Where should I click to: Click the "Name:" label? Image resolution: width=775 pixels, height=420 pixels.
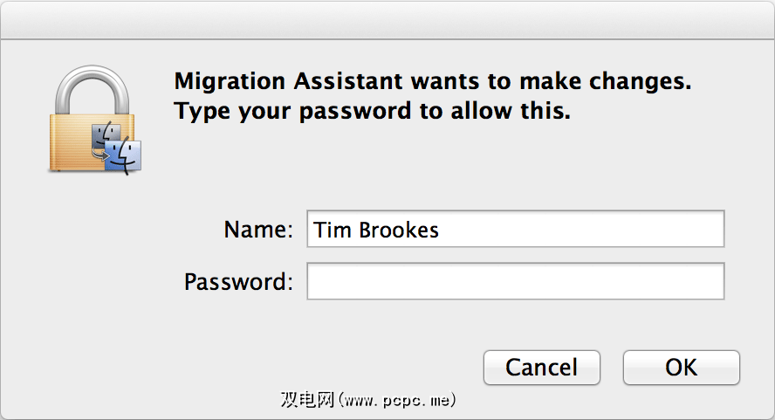pyautogui.click(x=258, y=231)
